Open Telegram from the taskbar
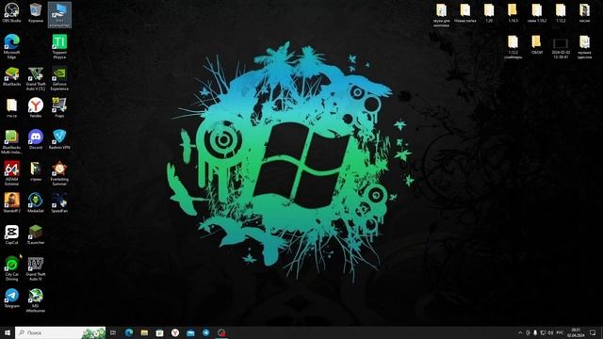The width and height of the screenshot is (603, 339). (x=205, y=332)
